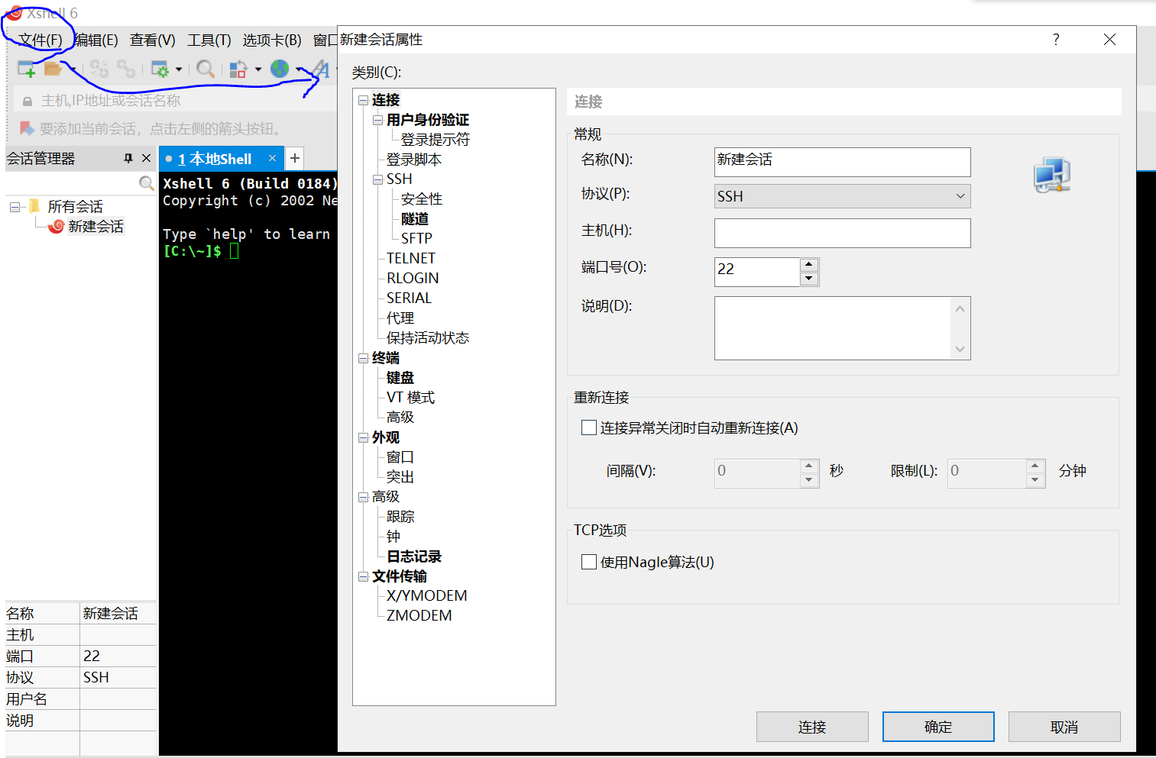This screenshot has width=1156, height=758.
Task: Click the search magnifier in session manager
Action: pyautogui.click(x=146, y=183)
